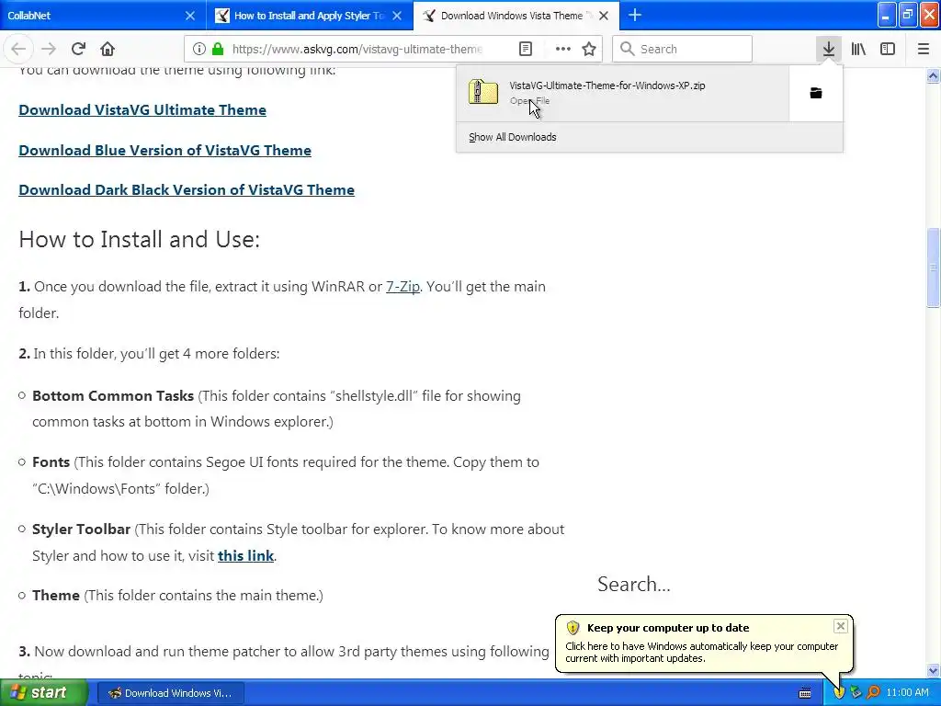Click the Downloads toolbar arrow button
The image size is (941, 706).
point(829,49)
